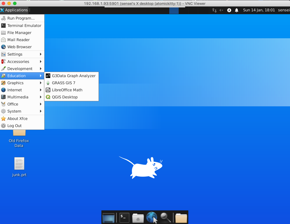Open the plain folder icon in dock
The image size is (290, 224).
click(x=181, y=218)
